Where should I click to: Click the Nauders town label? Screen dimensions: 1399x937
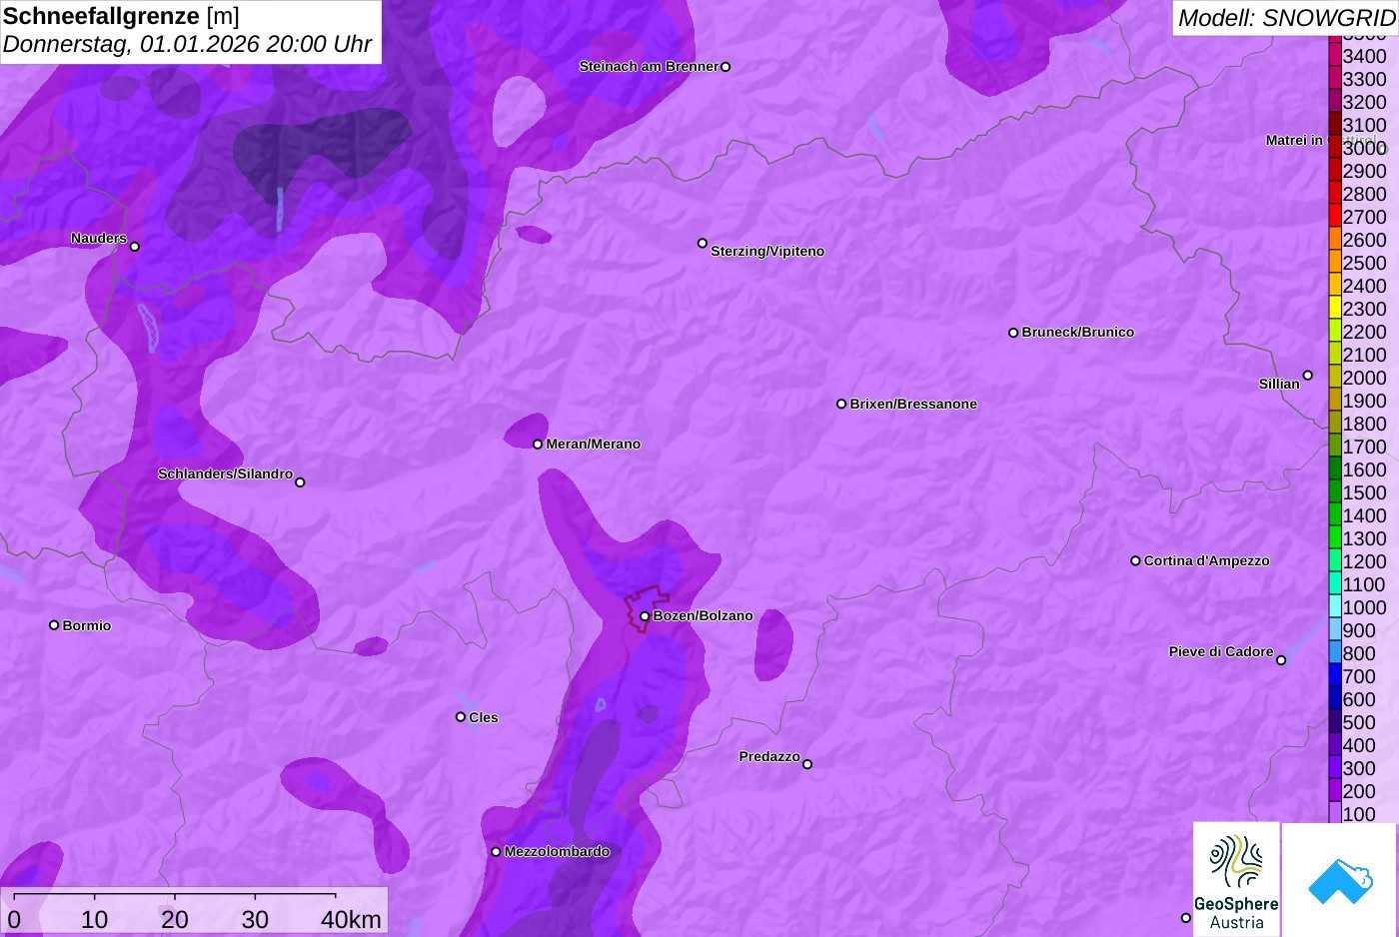(x=99, y=239)
